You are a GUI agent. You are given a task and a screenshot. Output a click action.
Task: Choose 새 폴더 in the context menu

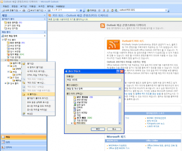coord(38,94)
